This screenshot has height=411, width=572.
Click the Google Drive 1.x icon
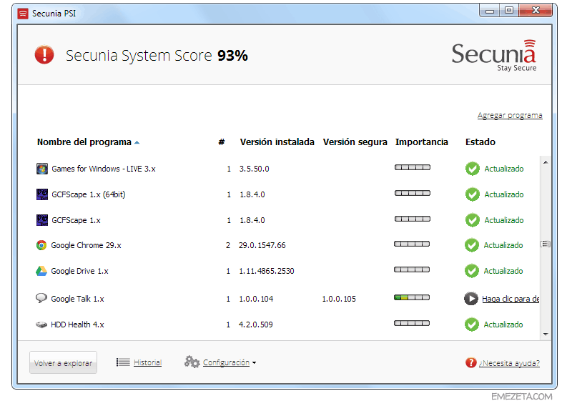click(41, 271)
